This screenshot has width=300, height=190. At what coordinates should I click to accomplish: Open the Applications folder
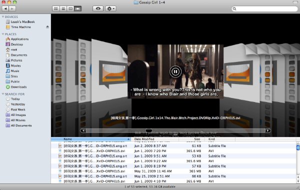click(17, 39)
